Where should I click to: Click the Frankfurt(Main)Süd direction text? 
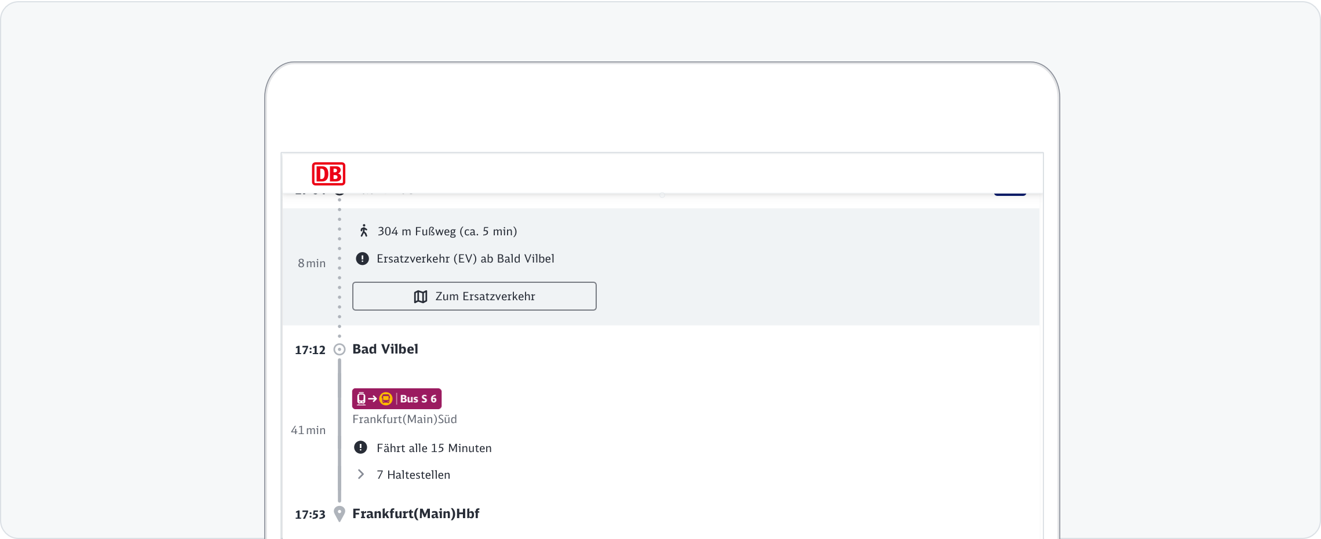tap(404, 419)
